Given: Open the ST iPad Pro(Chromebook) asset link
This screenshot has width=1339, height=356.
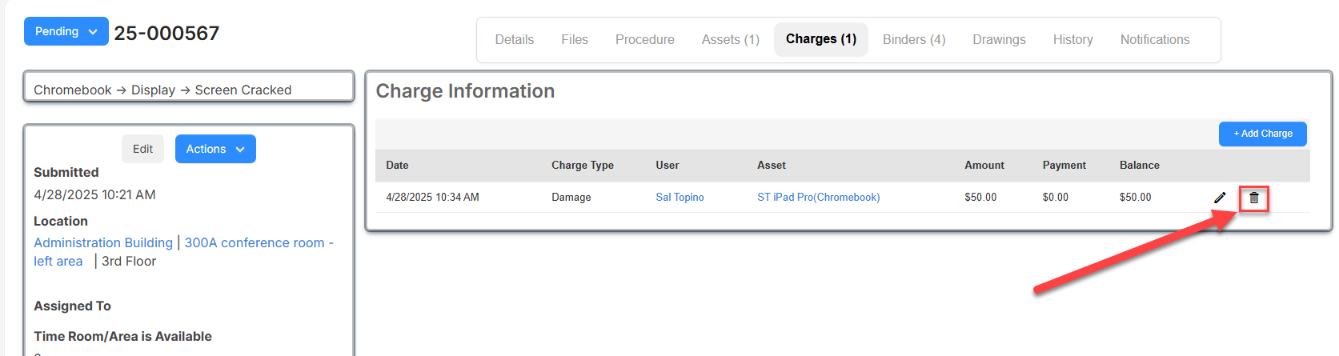Looking at the screenshot, I should [818, 197].
